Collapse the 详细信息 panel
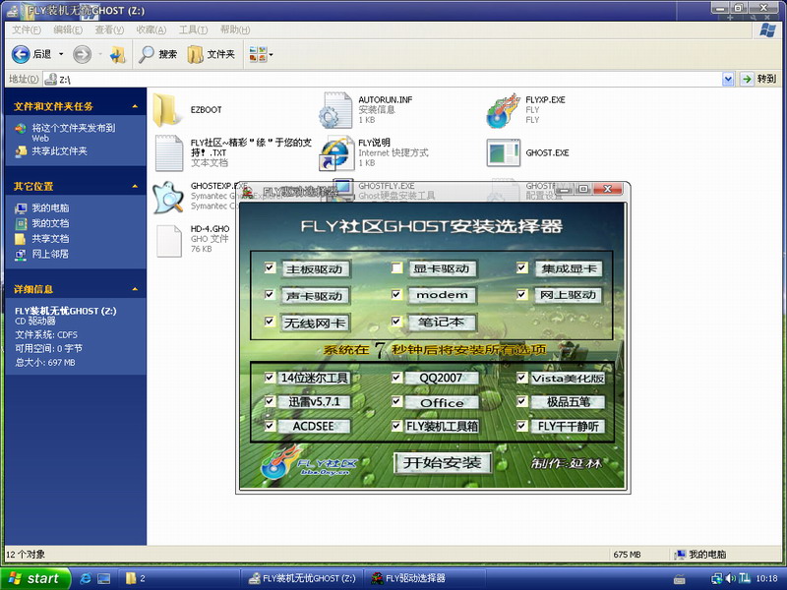Image resolution: width=787 pixels, height=590 pixels. (x=135, y=289)
